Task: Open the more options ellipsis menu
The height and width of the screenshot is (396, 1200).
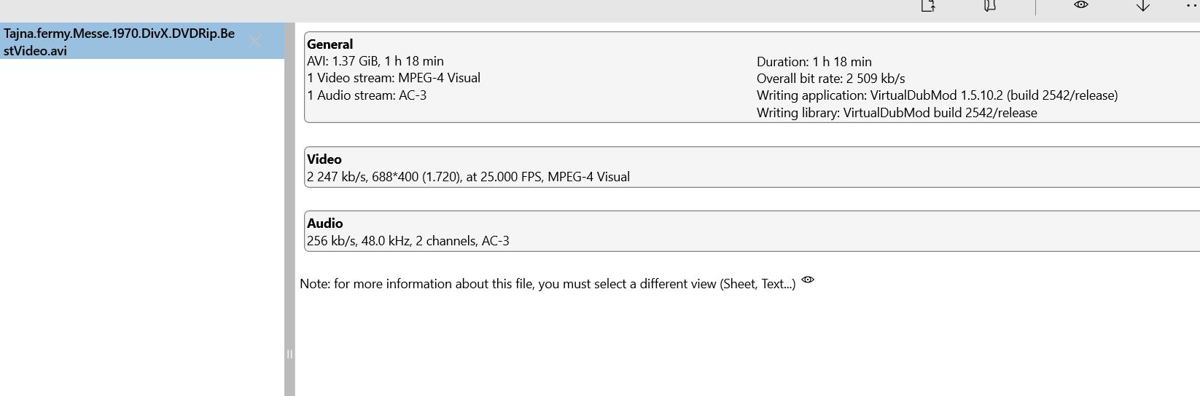Action: coord(1191,5)
